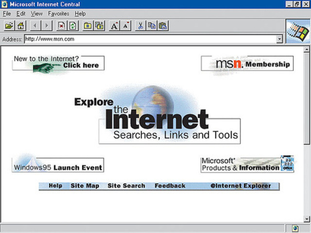Click the globe icon in status bar
The image size is (311, 233).
pos(295,229)
